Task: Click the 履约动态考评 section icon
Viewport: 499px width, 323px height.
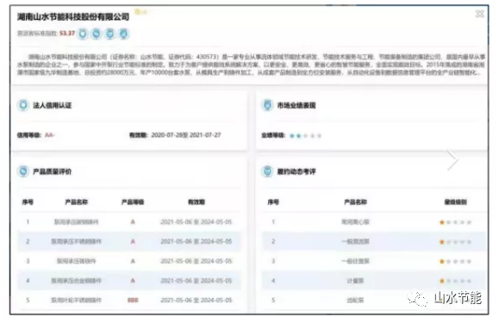Action: click(267, 171)
